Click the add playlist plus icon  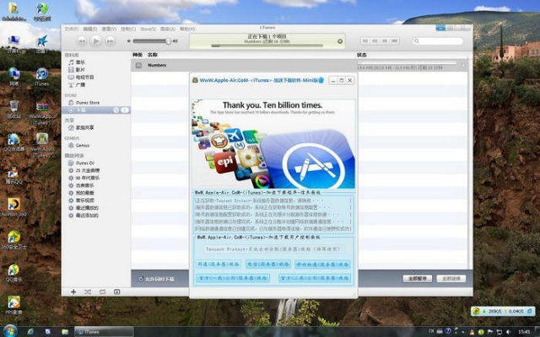73,292
